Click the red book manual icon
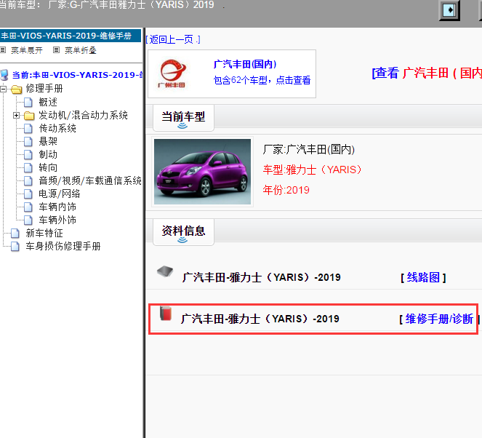The width and height of the screenshot is (482, 438). [166, 314]
